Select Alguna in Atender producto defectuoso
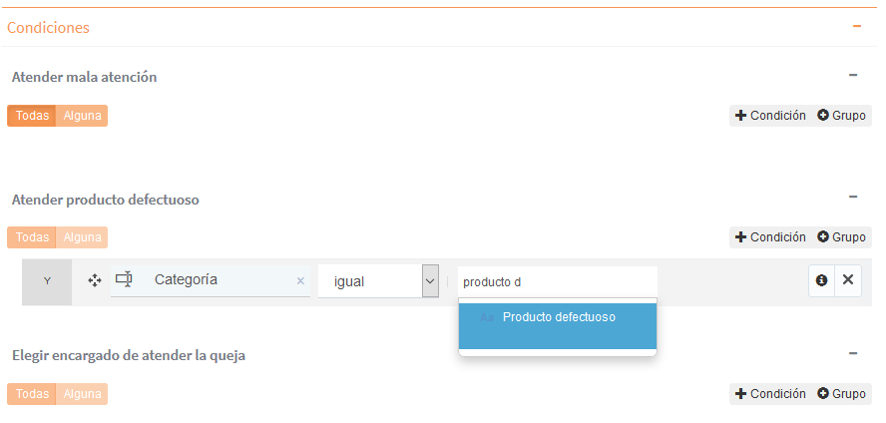Screen dimensions: 886x423 (x=82, y=237)
